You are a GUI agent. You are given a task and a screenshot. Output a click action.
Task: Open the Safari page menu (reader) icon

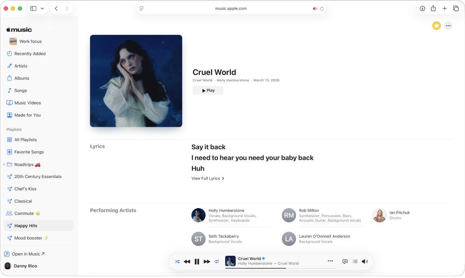click(x=141, y=9)
